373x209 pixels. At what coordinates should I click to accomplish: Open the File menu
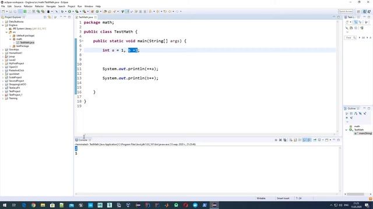click(3, 6)
